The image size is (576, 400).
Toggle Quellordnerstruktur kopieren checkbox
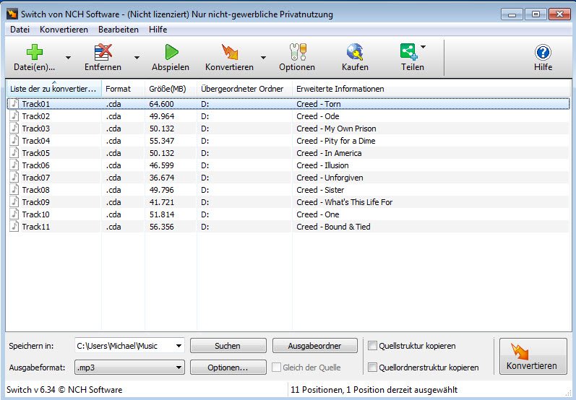(x=373, y=368)
